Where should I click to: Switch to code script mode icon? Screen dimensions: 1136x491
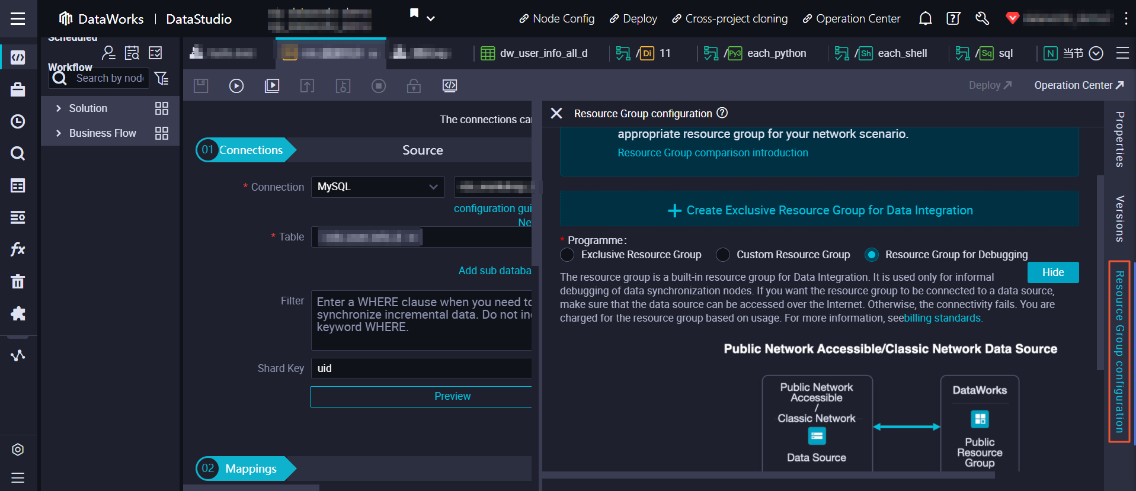tap(450, 86)
